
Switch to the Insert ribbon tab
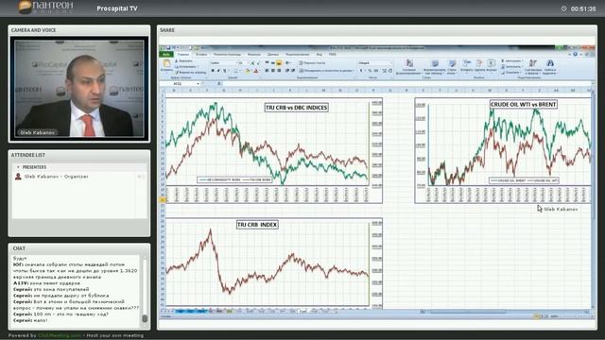[201, 55]
